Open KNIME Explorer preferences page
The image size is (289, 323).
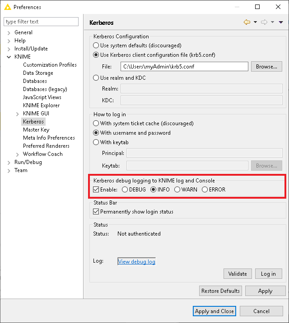(41, 105)
